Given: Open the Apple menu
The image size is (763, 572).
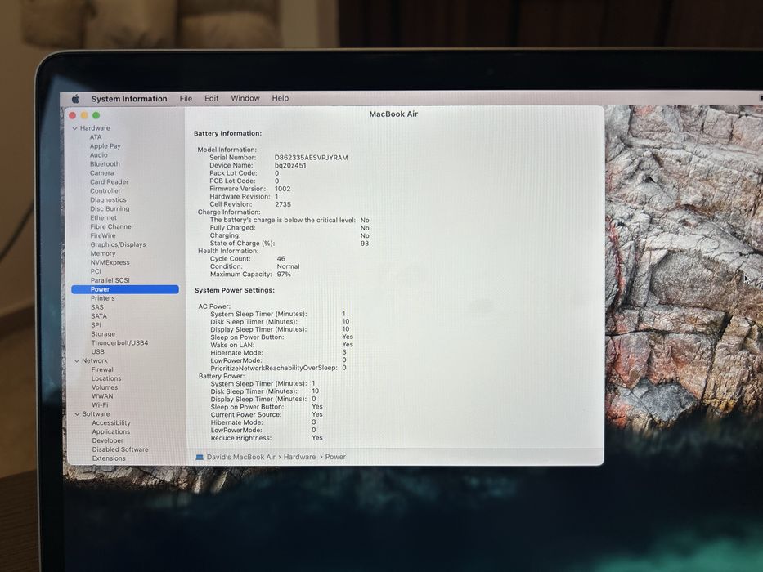Looking at the screenshot, I should [x=75, y=99].
